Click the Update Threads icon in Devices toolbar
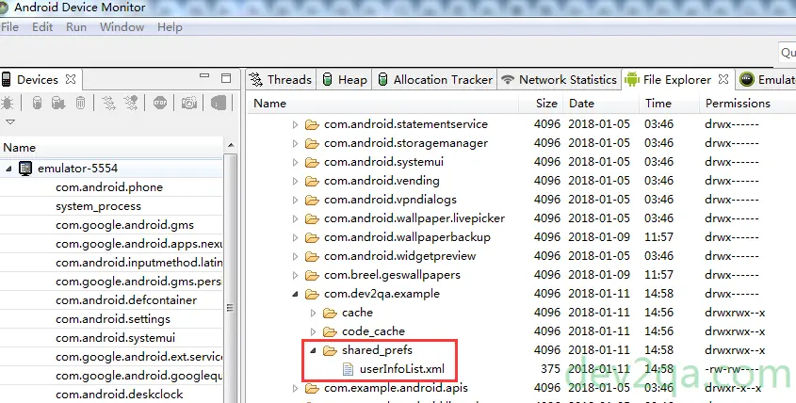 coord(108,103)
